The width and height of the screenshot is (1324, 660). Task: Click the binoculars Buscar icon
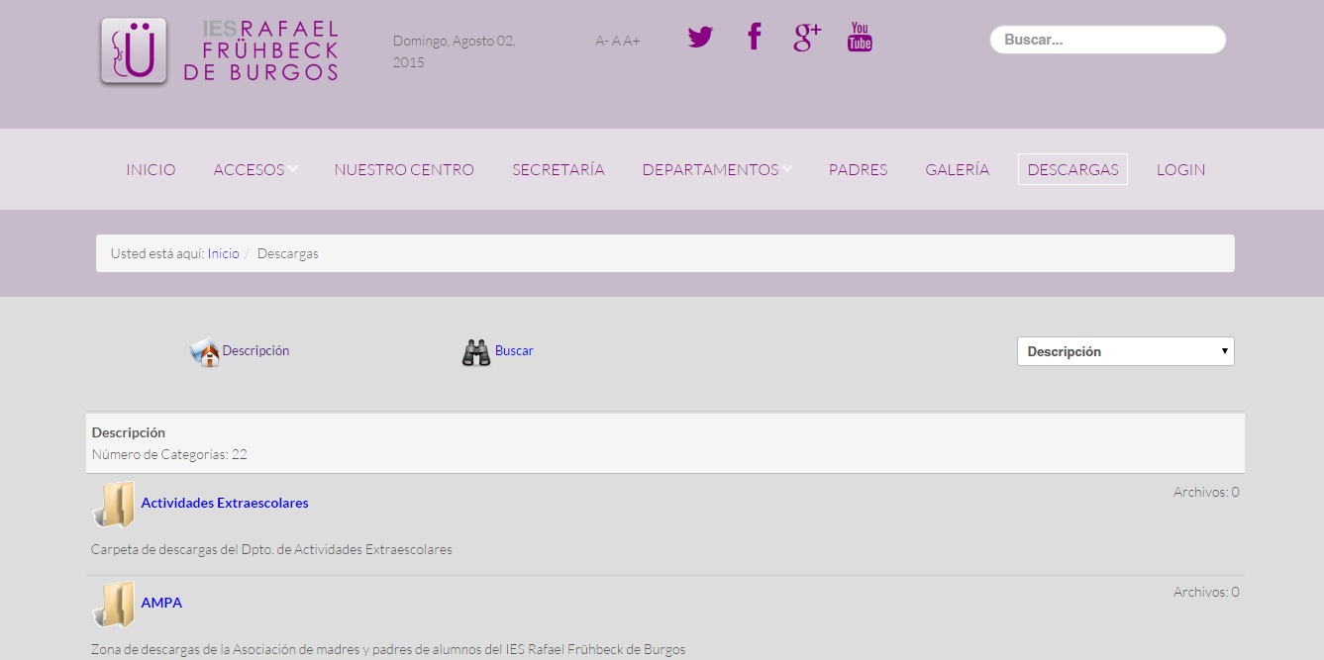(476, 352)
